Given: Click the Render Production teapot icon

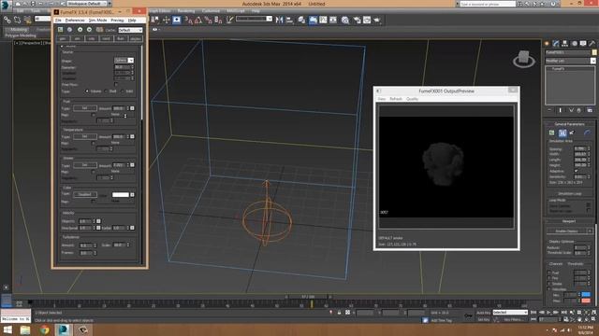Looking at the screenshot, I should [x=377, y=20].
